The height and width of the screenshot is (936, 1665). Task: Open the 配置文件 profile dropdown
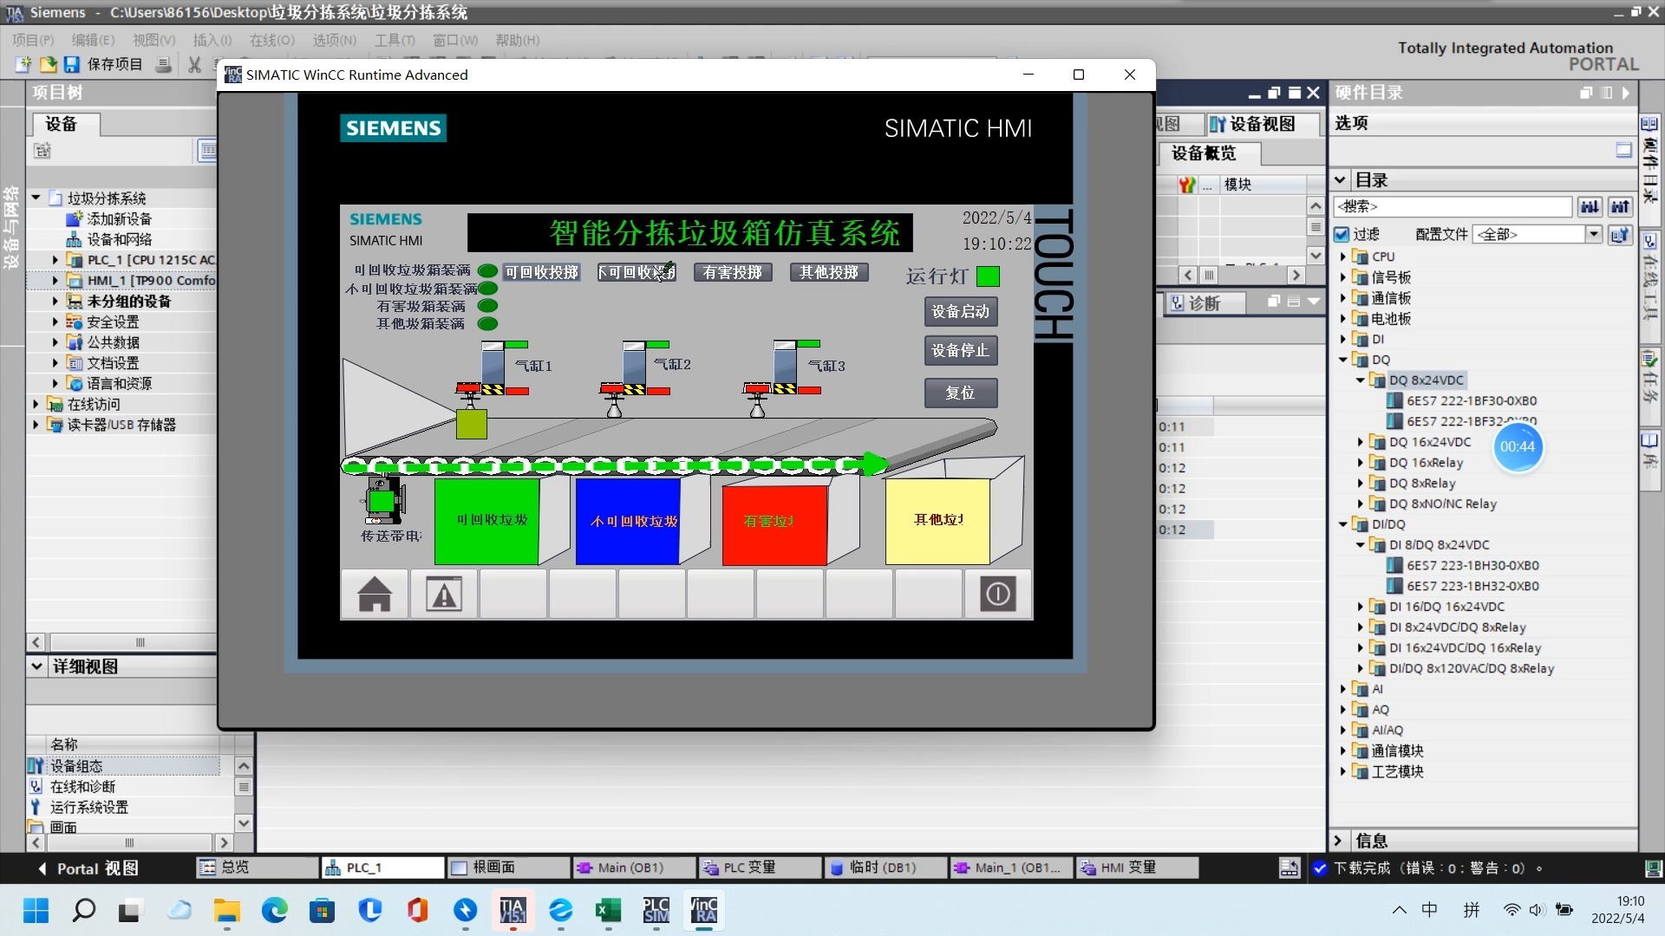(1593, 235)
